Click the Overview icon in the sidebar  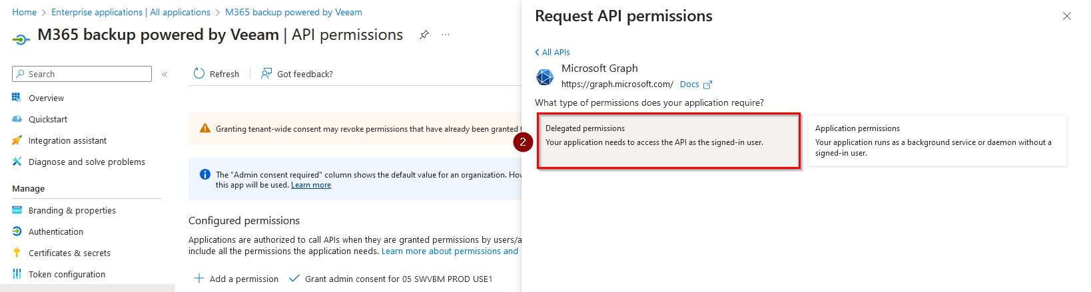[17, 98]
